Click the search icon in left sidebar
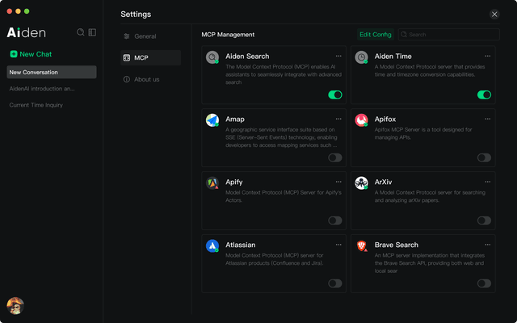 pyautogui.click(x=80, y=32)
